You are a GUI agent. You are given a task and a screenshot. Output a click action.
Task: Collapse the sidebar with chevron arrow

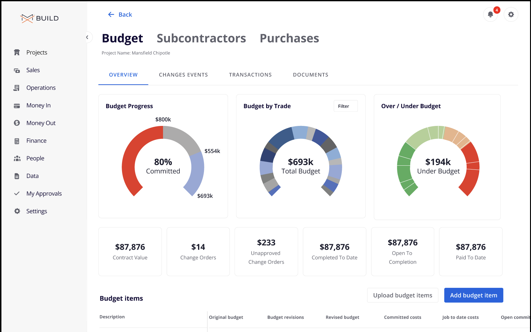pyautogui.click(x=87, y=37)
